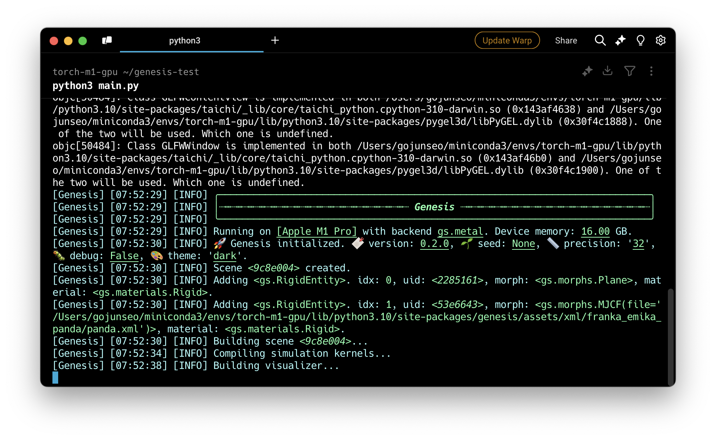Click the Apple M1 Pro underlined text
716x440 pixels.
coord(317,231)
